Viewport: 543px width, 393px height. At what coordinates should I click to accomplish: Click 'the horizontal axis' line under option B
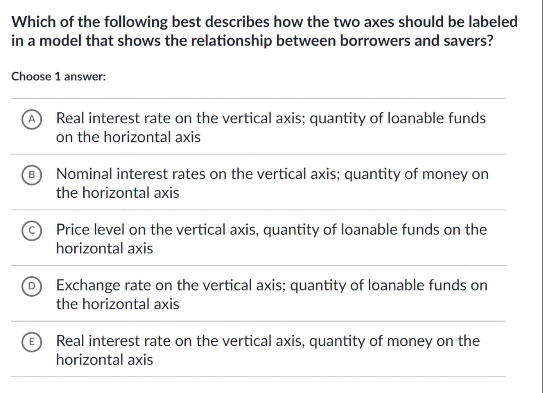coord(117,193)
